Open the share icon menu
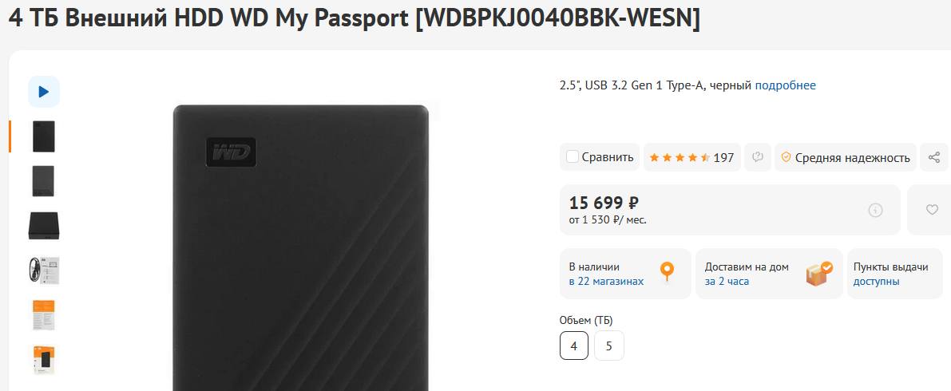Image resolution: width=951 pixels, height=391 pixels. 934,158
